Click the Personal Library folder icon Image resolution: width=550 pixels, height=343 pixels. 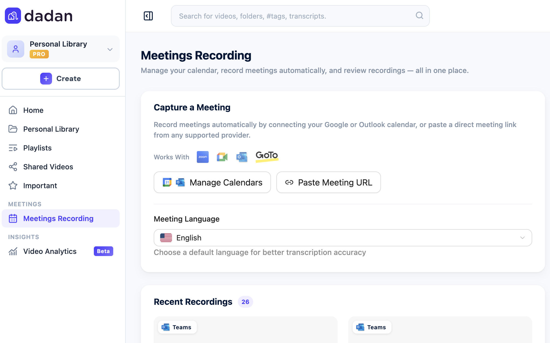[x=13, y=129]
